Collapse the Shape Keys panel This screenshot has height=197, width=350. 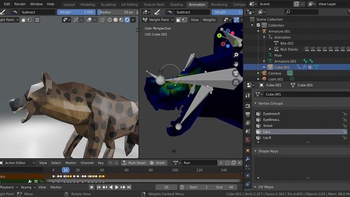255,151
